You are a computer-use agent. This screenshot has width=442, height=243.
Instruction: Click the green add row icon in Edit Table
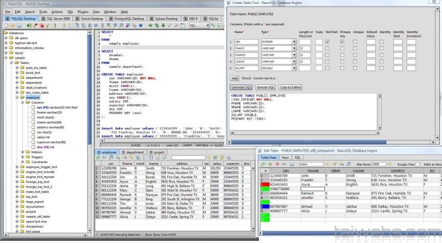click(x=263, y=164)
